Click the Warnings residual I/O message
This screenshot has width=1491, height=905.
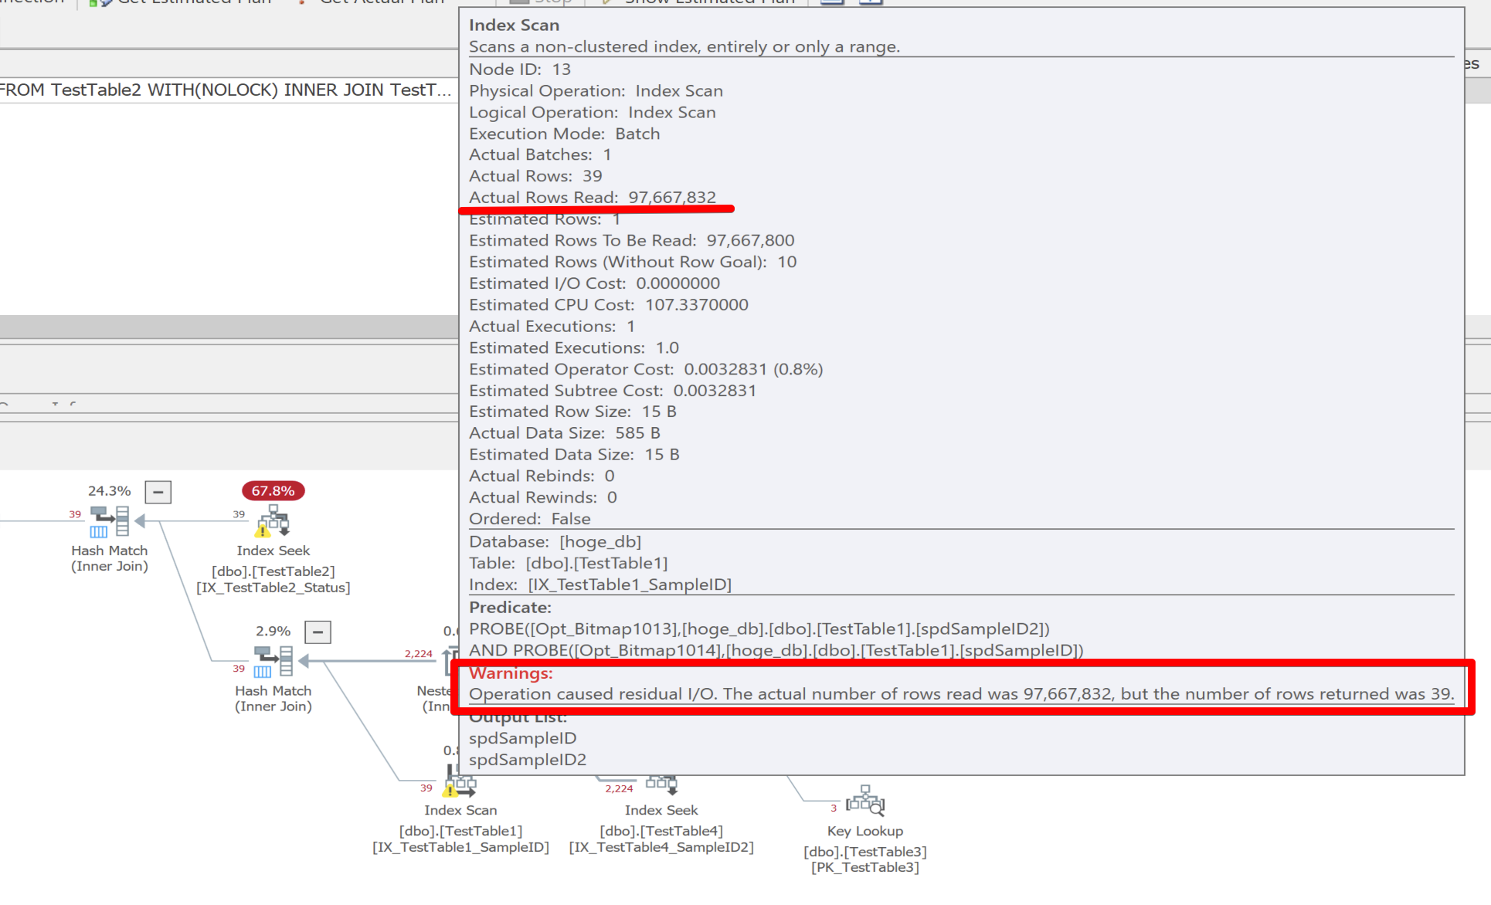(x=961, y=694)
